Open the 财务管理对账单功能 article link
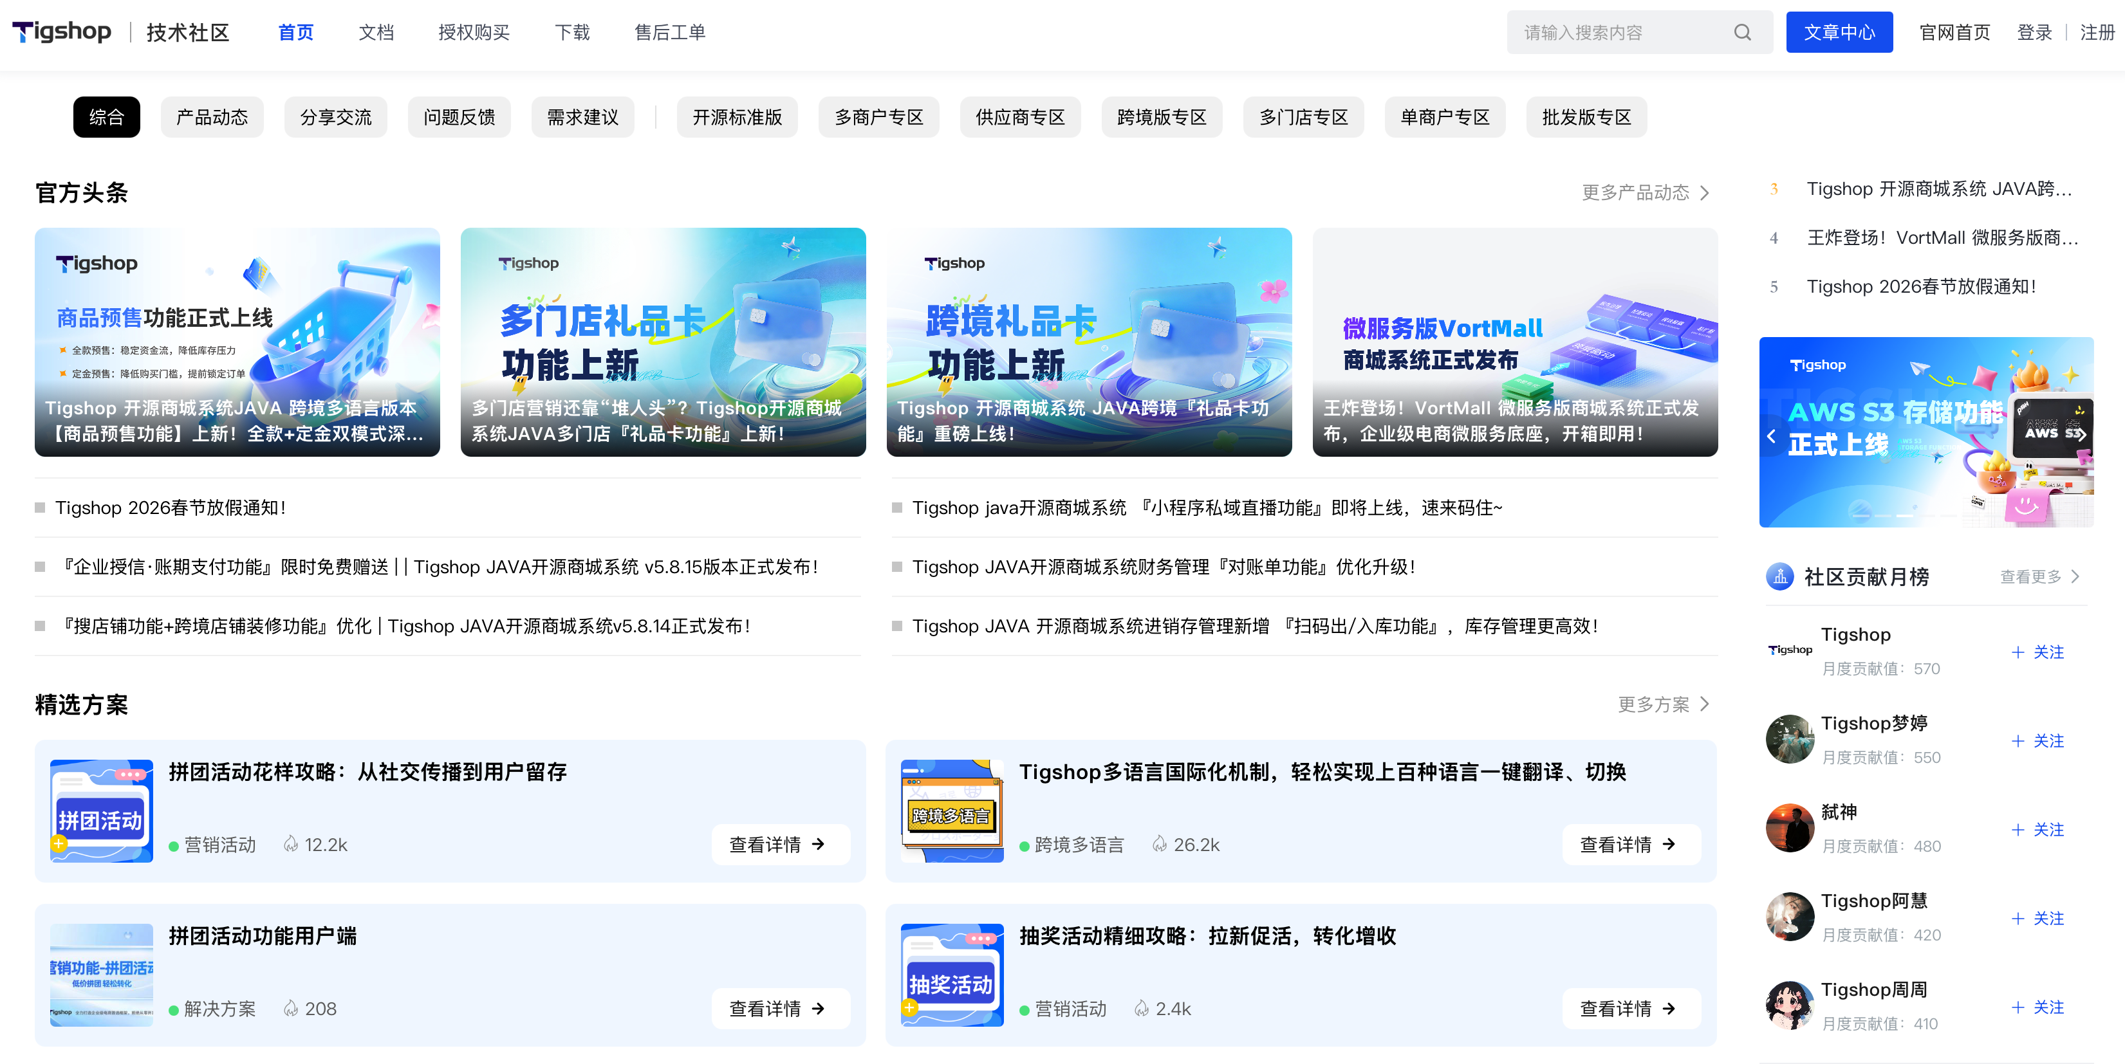 click(x=1164, y=567)
